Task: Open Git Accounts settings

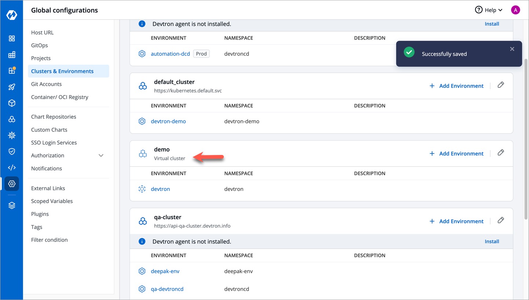Action: (46, 84)
